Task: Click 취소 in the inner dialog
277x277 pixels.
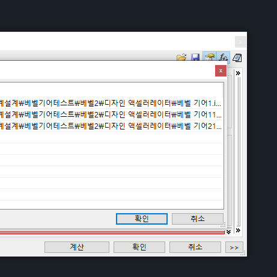Action: coord(198,219)
